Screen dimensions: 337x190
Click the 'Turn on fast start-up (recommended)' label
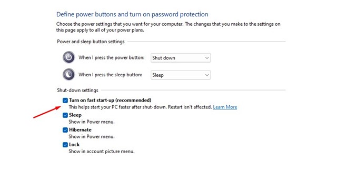(x=110, y=100)
